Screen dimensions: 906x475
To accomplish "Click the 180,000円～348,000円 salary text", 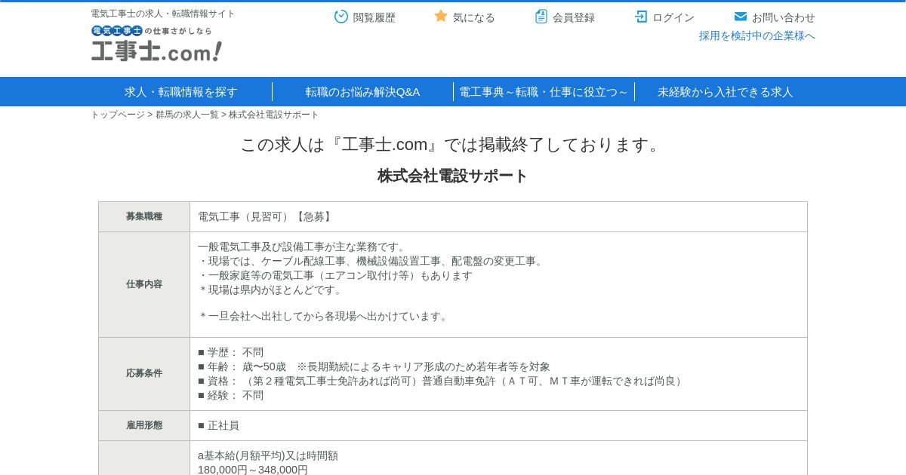I will pos(253,470).
